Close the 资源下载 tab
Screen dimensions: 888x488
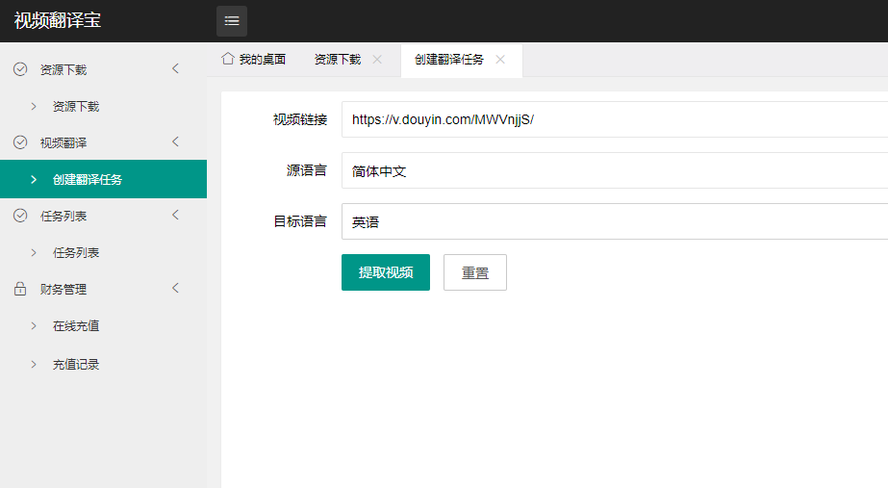[x=377, y=60]
